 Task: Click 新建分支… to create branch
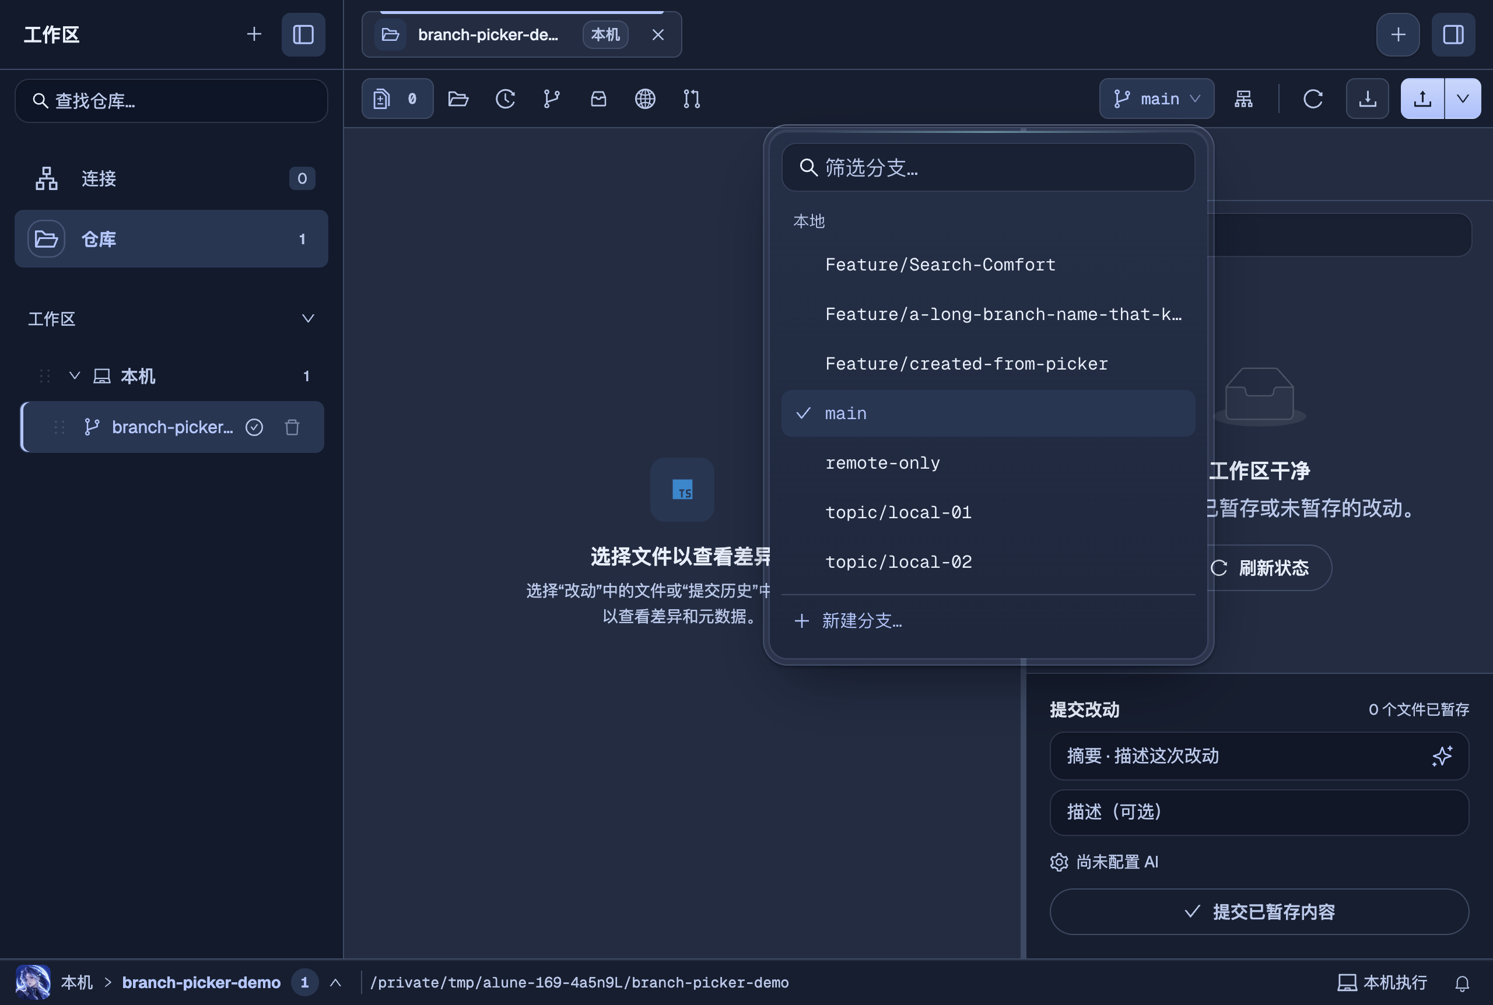point(988,620)
